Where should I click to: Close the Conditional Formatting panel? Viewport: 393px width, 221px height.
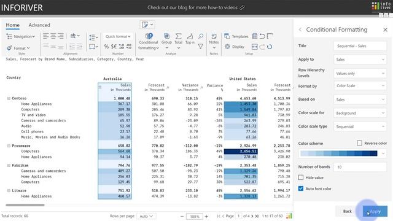pyautogui.click(x=385, y=30)
